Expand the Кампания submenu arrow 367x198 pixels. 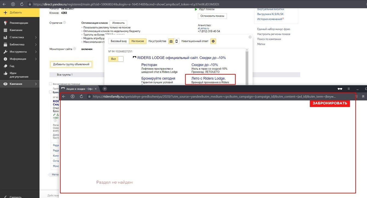(36, 84)
